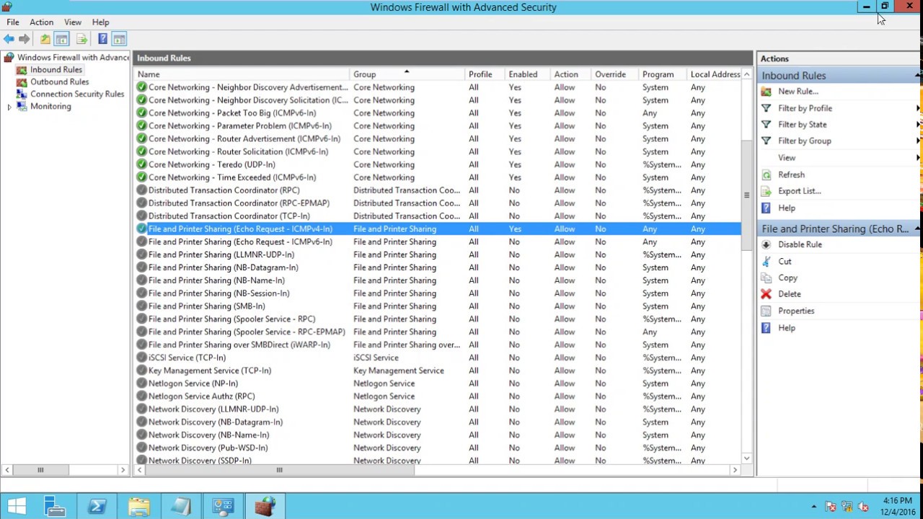The image size is (923, 519).
Task: Open the Start button on the taskbar
Action: pos(16,507)
